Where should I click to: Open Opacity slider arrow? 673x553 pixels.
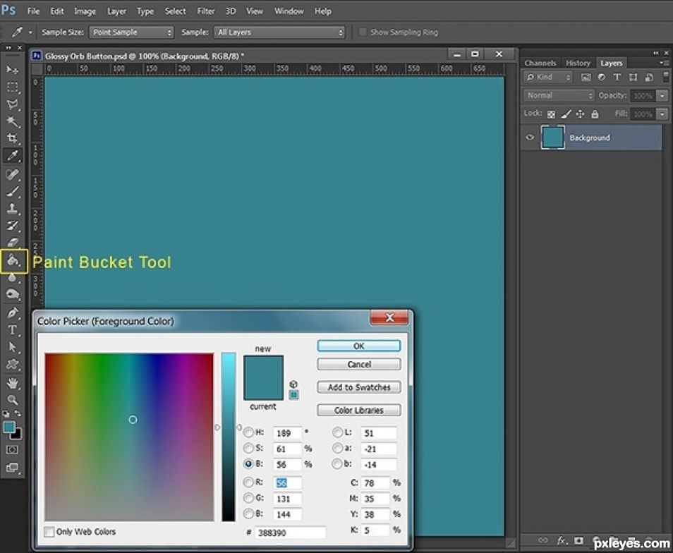click(x=662, y=96)
